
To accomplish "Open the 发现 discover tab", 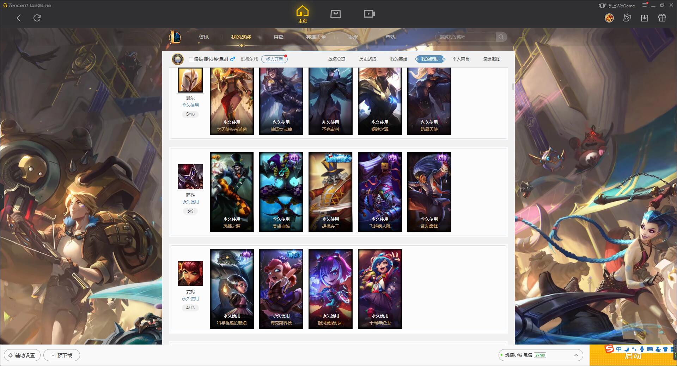I will click(x=353, y=37).
